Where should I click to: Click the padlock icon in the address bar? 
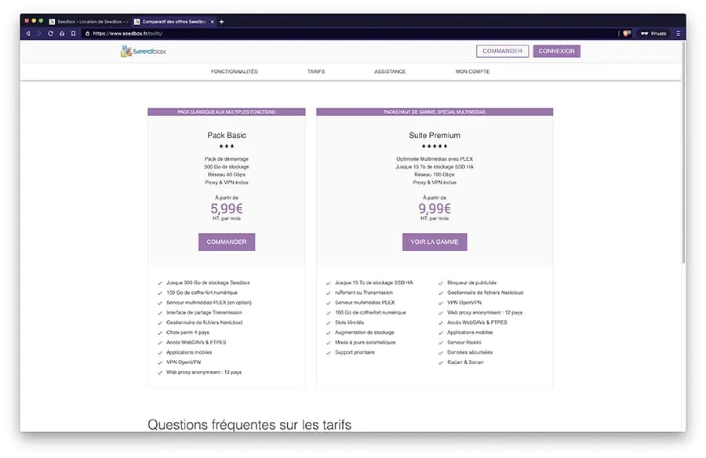tap(87, 34)
